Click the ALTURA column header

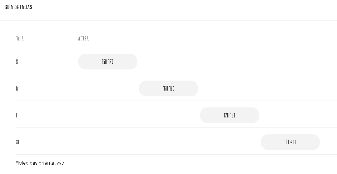[x=83, y=38]
